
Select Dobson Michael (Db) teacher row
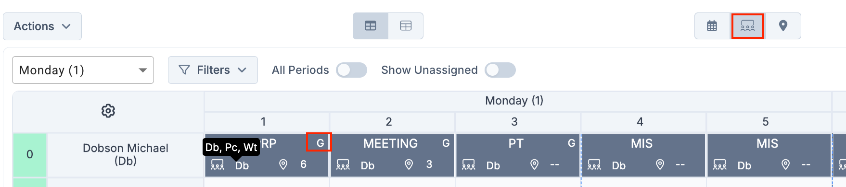[x=126, y=154]
